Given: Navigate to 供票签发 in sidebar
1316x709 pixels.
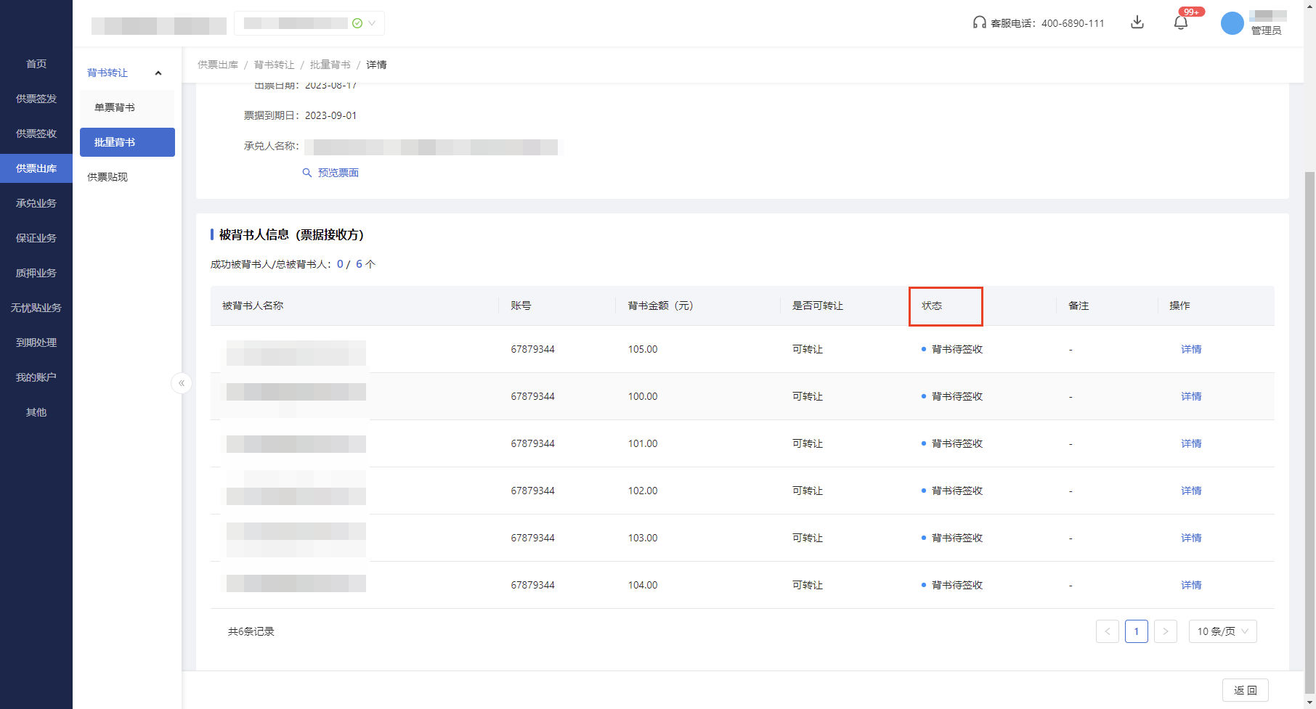Looking at the screenshot, I should coord(36,99).
